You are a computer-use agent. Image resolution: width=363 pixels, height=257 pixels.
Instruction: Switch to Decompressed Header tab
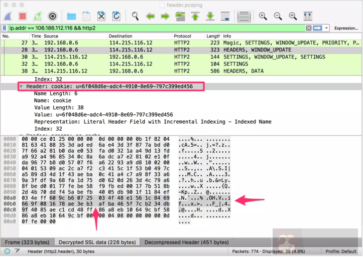coord(187,242)
